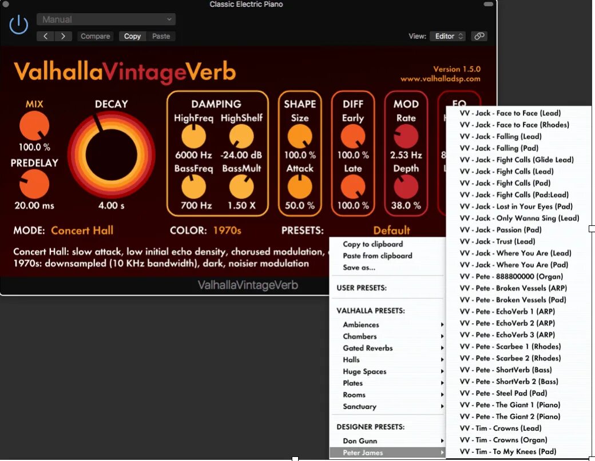The width and height of the screenshot is (595, 461).
Task: Click the Shape Attack knob
Action: click(300, 186)
